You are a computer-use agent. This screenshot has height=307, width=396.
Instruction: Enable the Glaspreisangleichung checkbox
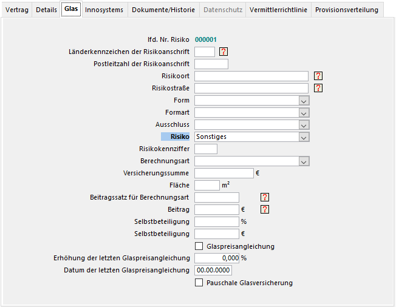(199, 246)
